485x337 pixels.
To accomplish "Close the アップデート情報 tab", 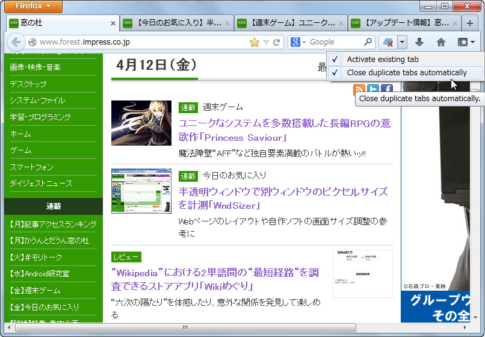I will pyautogui.click(x=455, y=23).
